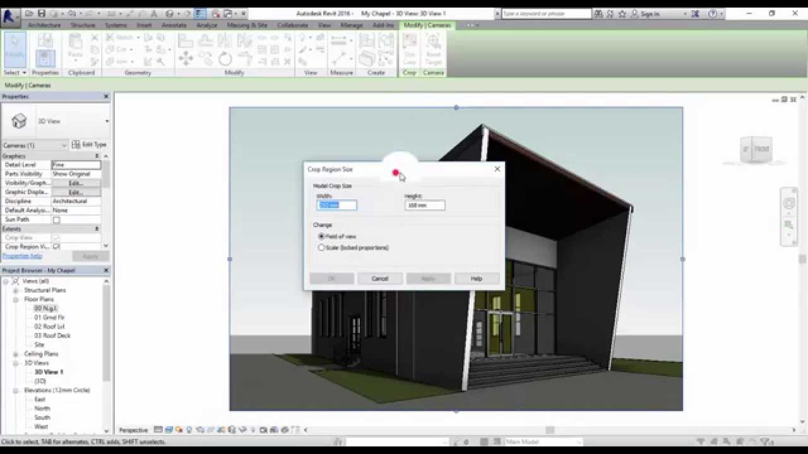808x454 pixels.
Task: Click the Edit Type icon button
Action: [89, 144]
